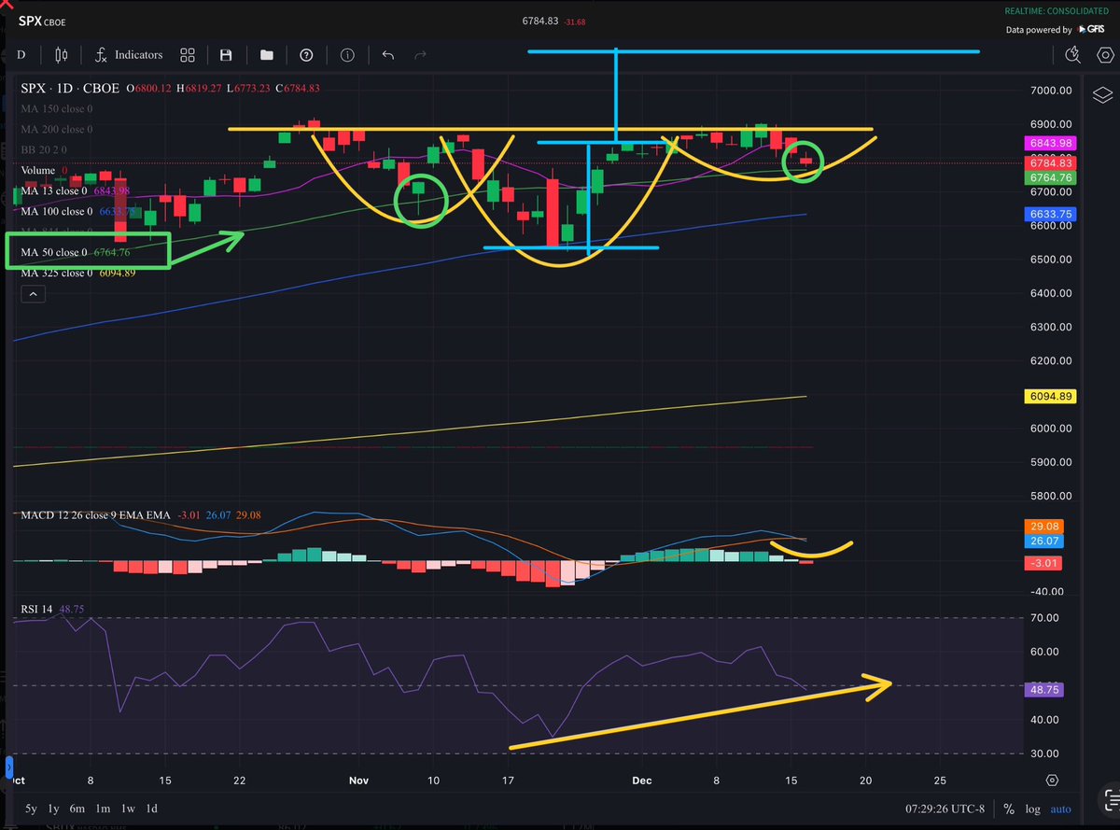
Task: Click the 6784.83 price in header
Action: point(540,23)
